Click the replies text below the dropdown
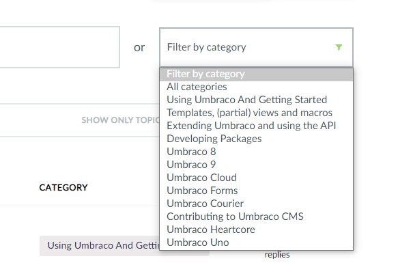The width and height of the screenshot is (398, 263). (277, 255)
